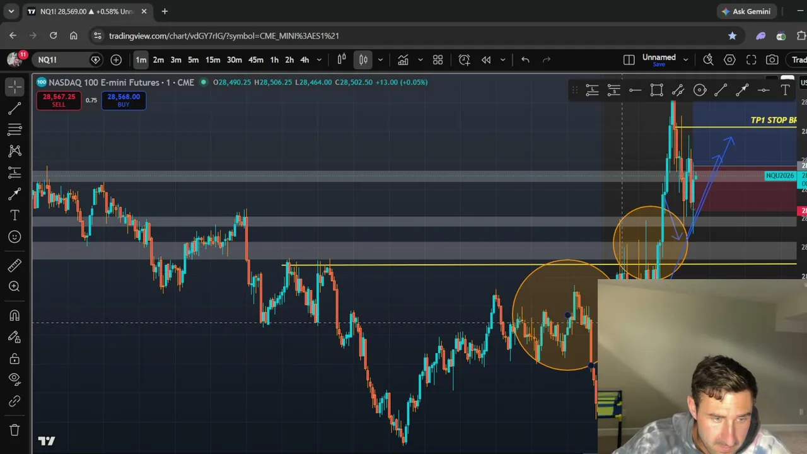Open the user profile avatar menu
807x454 pixels.
click(15, 60)
